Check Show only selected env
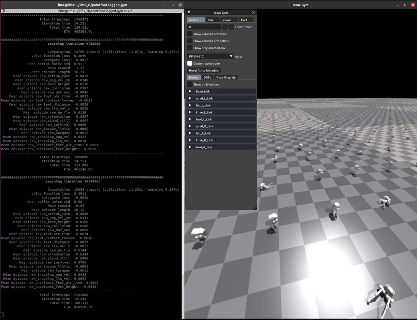Image resolution: width=417 pixels, height=320 pixels. [190, 48]
